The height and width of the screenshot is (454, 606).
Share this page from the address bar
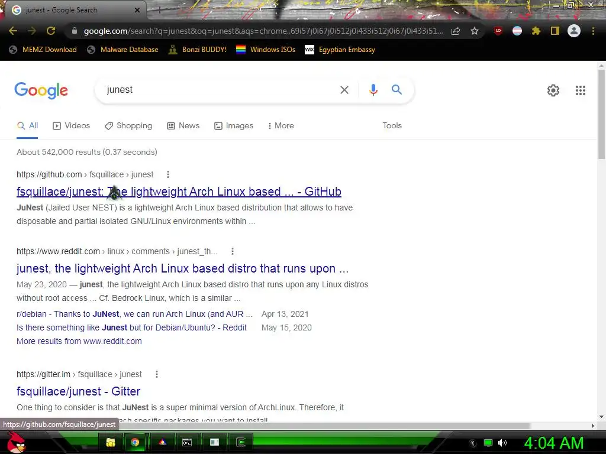[456, 31]
